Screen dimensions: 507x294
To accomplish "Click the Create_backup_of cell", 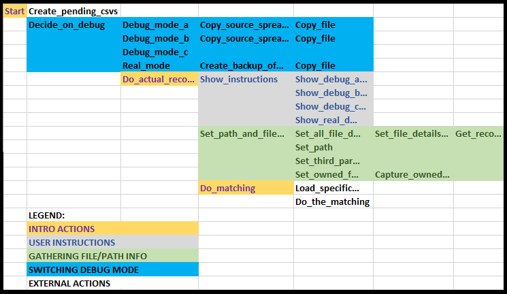I will point(242,66).
